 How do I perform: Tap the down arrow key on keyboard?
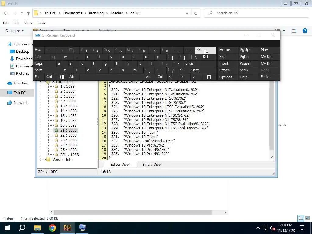tap(182, 77)
